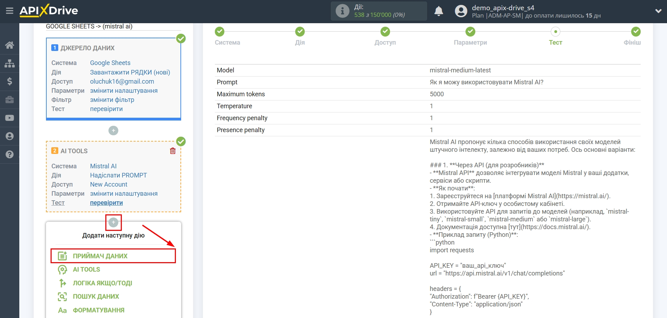The height and width of the screenshot is (318, 667).
Task: Open the connections/scheme icon in sidebar
Action: pyautogui.click(x=9, y=63)
